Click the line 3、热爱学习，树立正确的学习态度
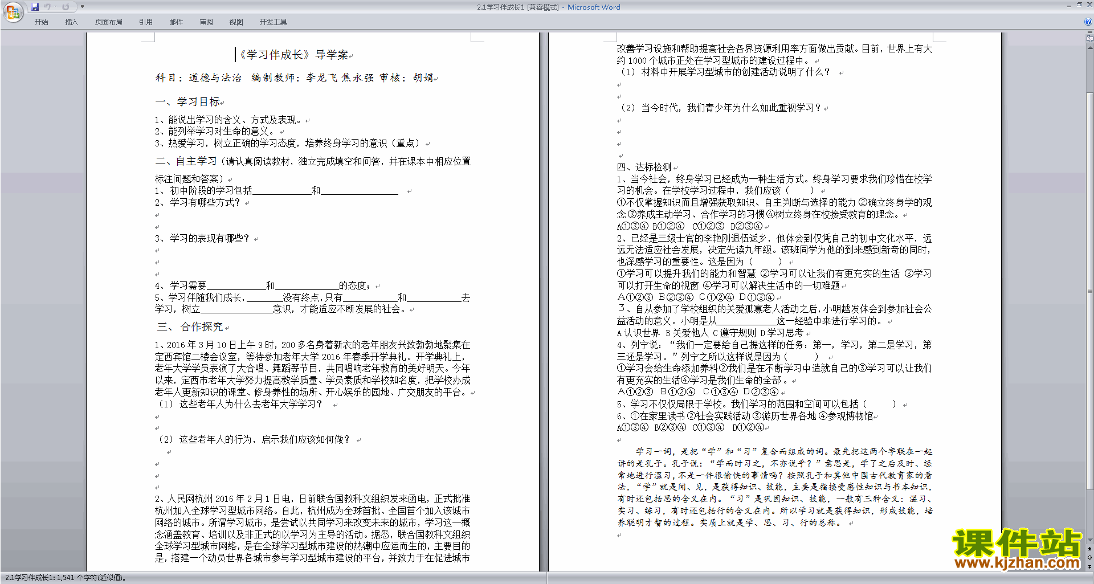The height and width of the screenshot is (584, 1094). click(x=288, y=143)
